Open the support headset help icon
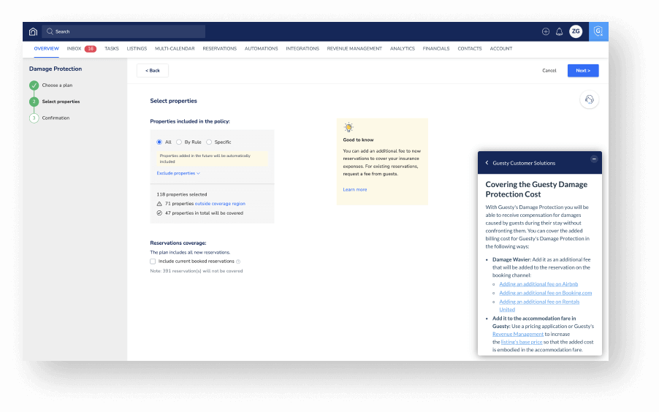The width and height of the screenshot is (659, 412). pos(590,99)
